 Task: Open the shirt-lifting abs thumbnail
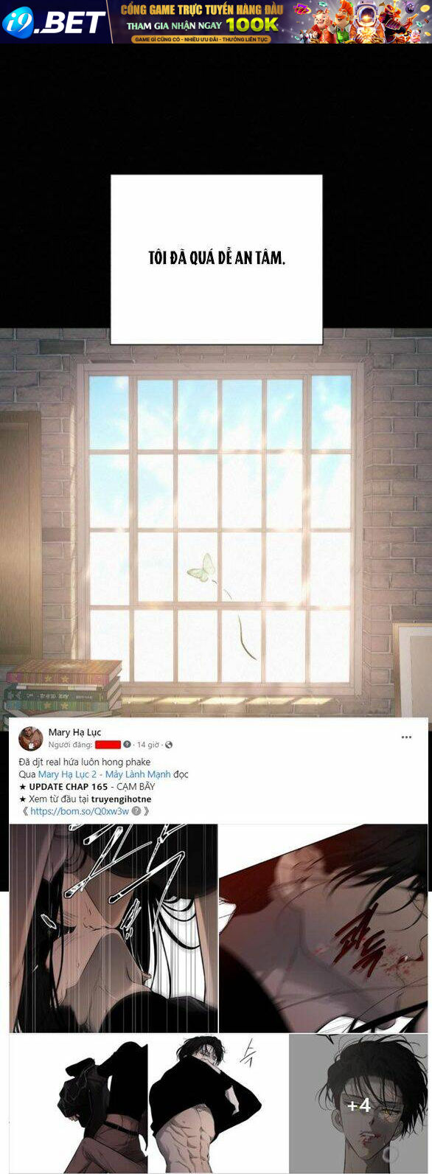click(x=218, y=1103)
